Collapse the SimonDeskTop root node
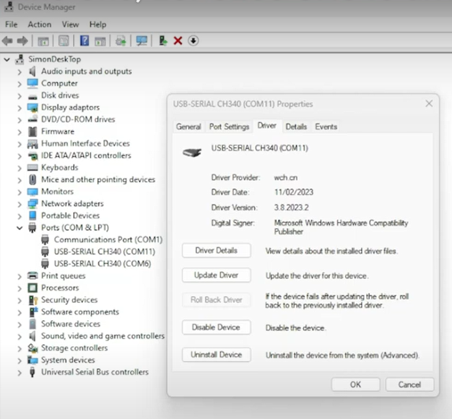Image resolution: width=452 pixels, height=419 pixels. pyautogui.click(x=7, y=59)
